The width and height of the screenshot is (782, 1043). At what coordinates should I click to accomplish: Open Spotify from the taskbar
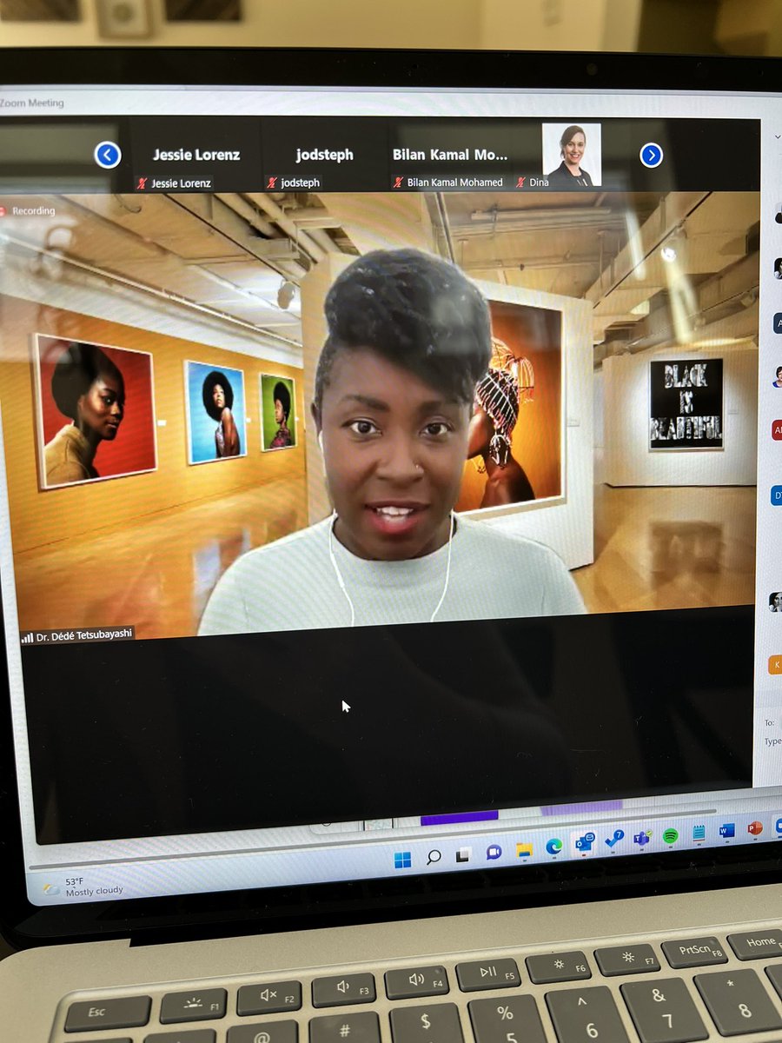pyautogui.click(x=670, y=835)
